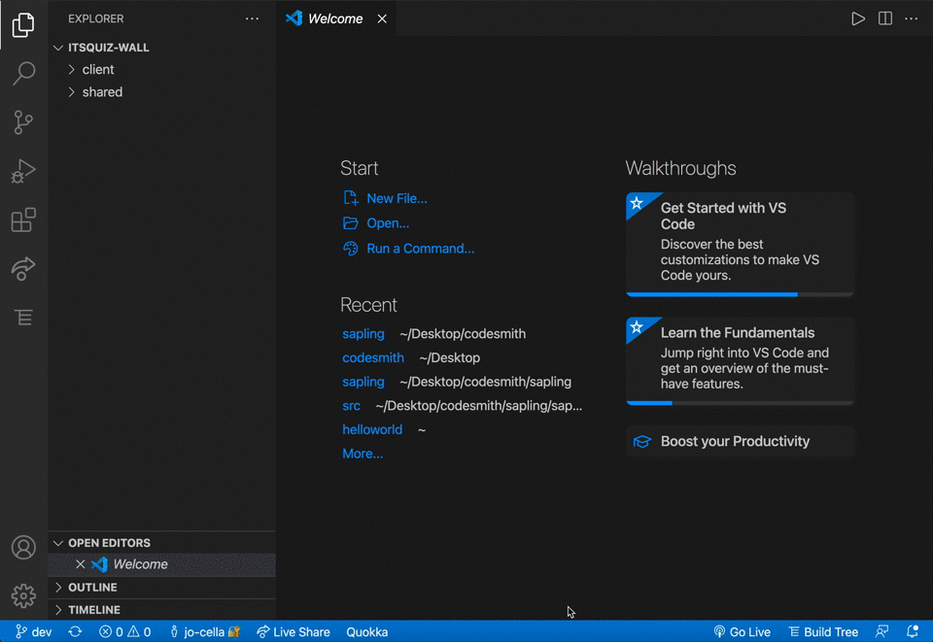Click the EXPLORER panel title
The width and height of the screenshot is (933, 642).
(x=96, y=19)
